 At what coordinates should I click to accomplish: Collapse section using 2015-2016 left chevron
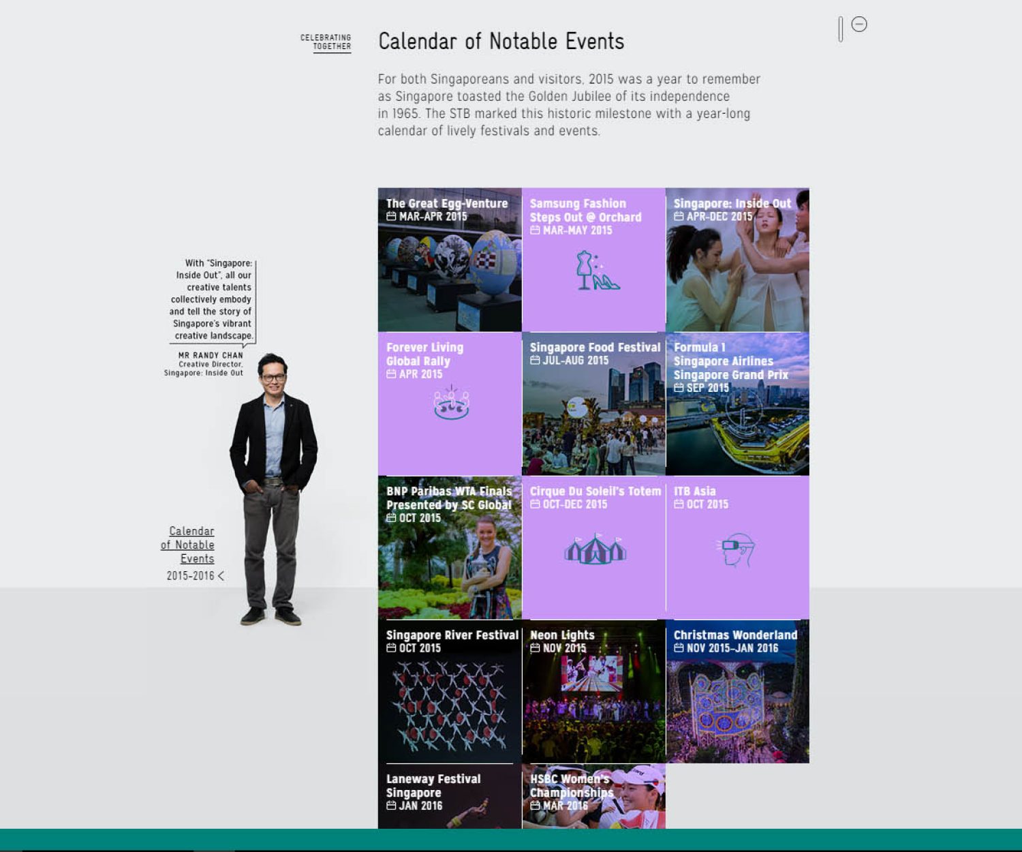[x=221, y=576]
